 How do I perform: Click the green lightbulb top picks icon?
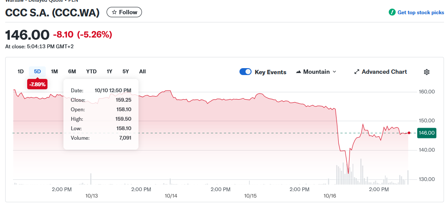pyautogui.click(x=392, y=13)
